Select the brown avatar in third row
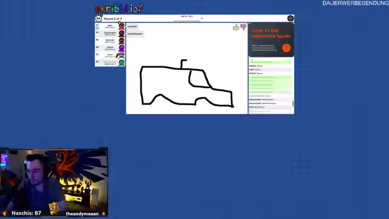The image size is (389, 219). click(122, 41)
